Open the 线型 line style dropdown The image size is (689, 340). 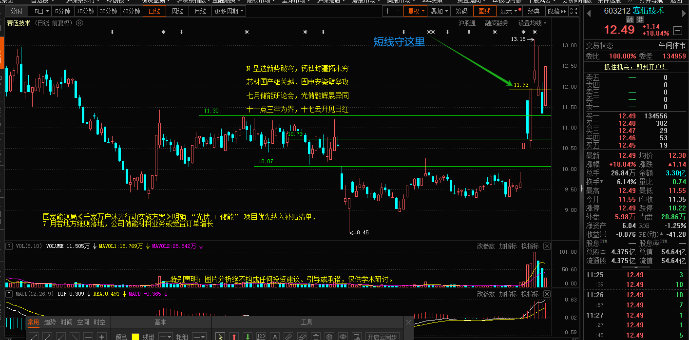166,337
